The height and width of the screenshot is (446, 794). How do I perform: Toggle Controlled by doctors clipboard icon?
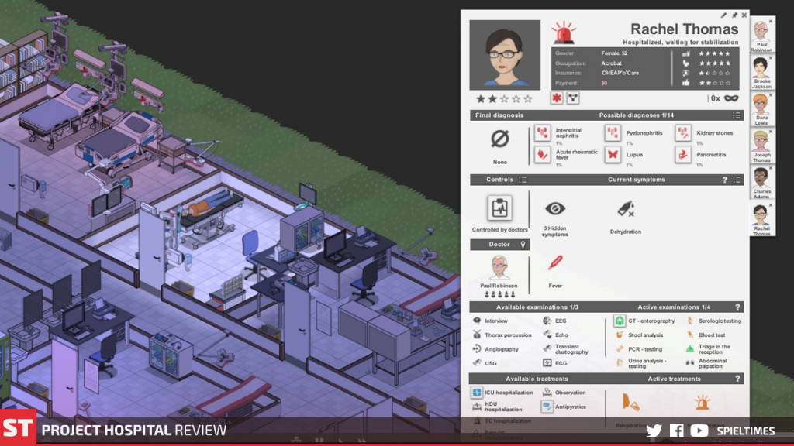[x=500, y=208]
